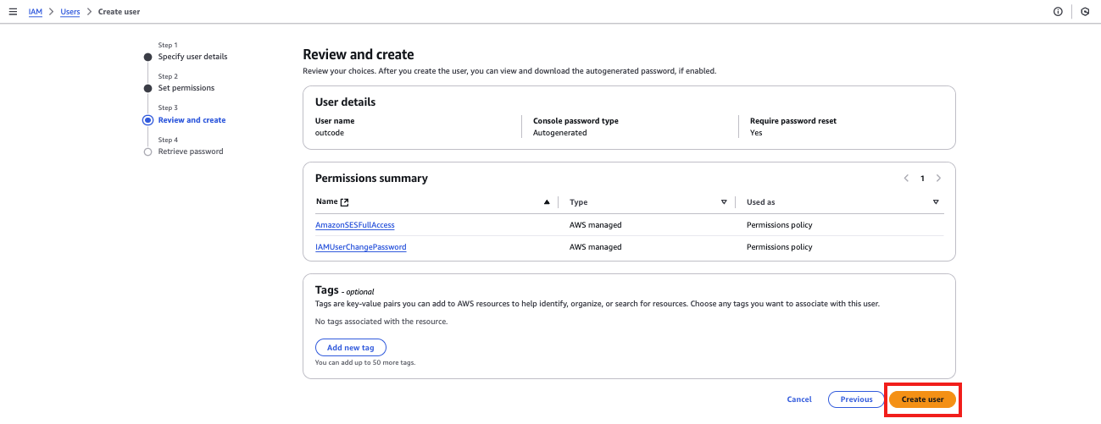Navigate to Users breadcrumb
The image size is (1101, 424).
point(70,12)
